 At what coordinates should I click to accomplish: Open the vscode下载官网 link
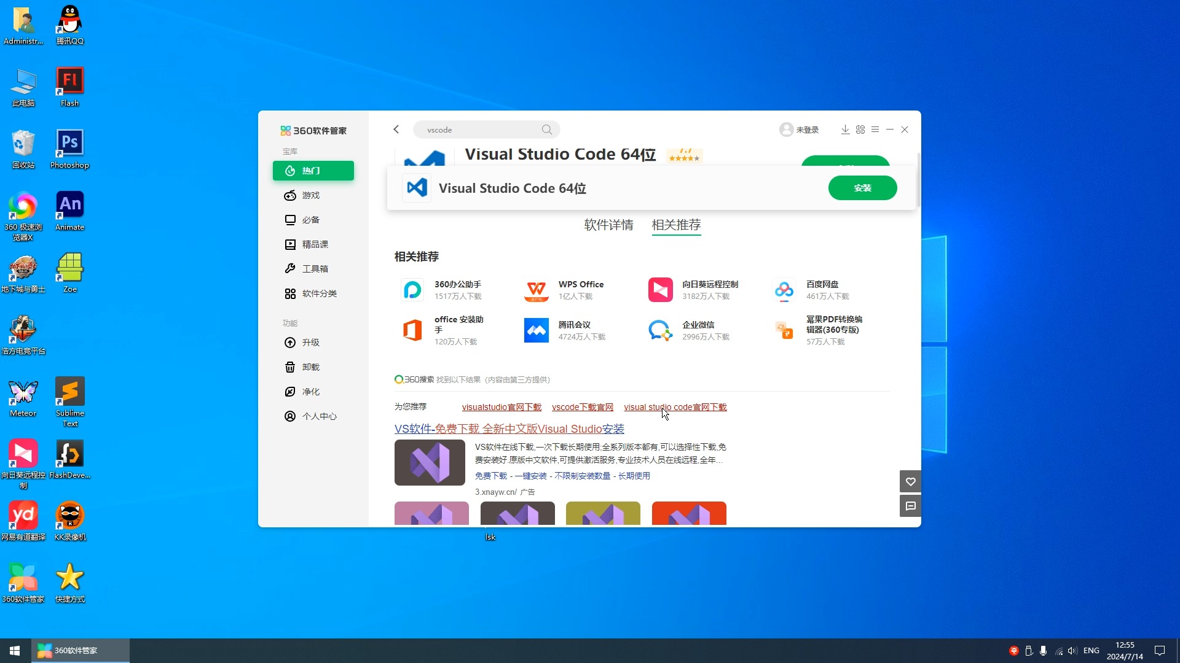pos(582,406)
